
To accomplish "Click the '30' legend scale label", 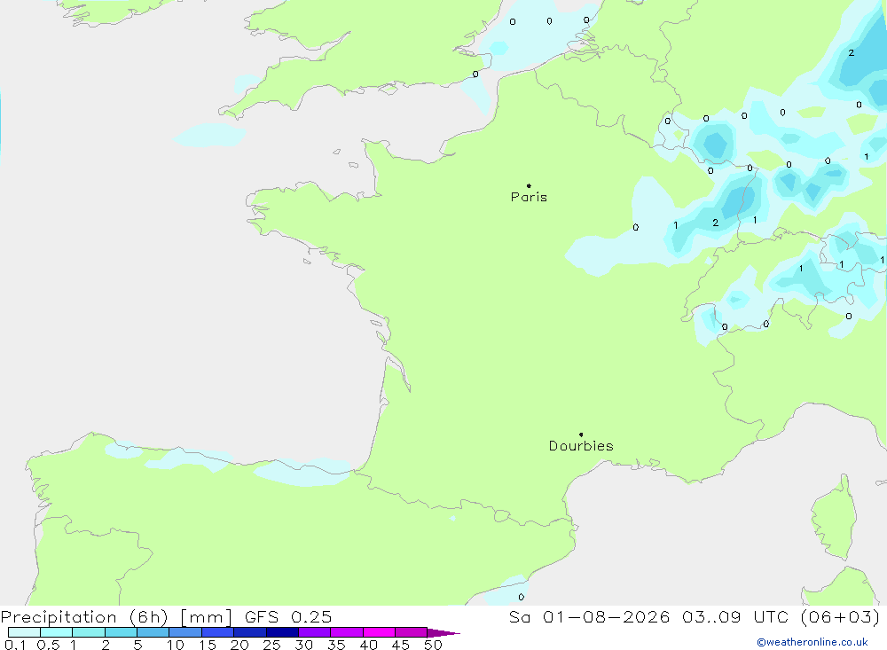I will 304,645.
